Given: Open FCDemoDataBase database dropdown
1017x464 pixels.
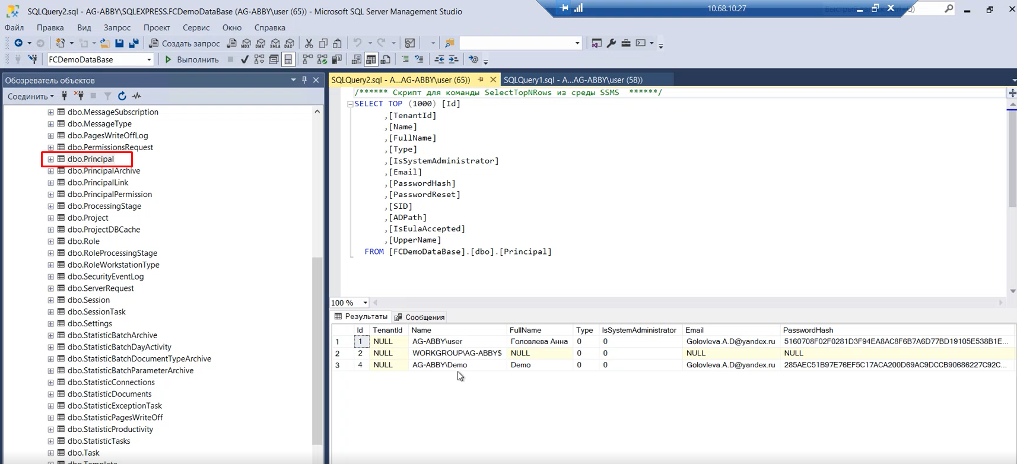Looking at the screenshot, I should (149, 60).
